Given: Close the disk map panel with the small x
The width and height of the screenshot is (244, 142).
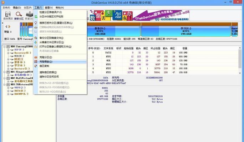Looking at the screenshot, I should 2,23.
